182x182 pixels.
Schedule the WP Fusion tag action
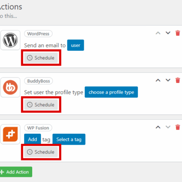(41, 152)
